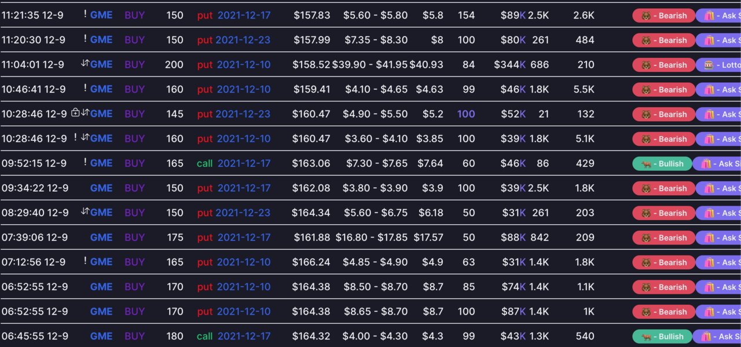Click the premium value $344K
The height and width of the screenshot is (347, 741).
510,64
